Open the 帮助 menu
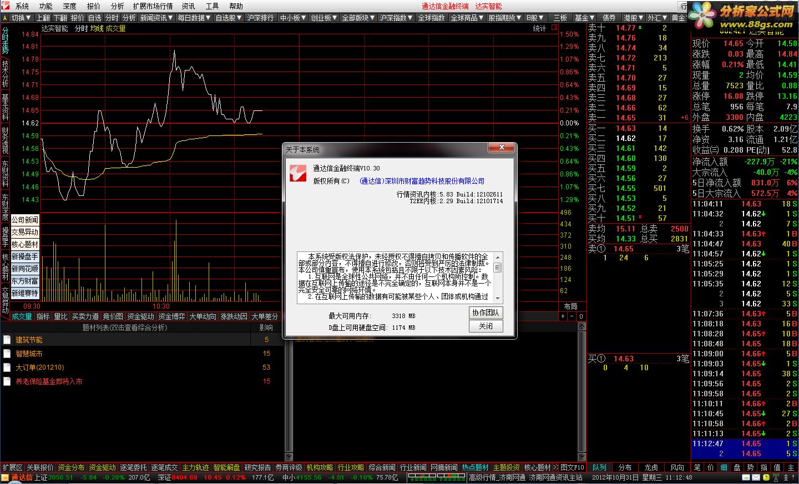Image resolution: width=799 pixels, height=484 pixels. pyautogui.click(x=236, y=6)
